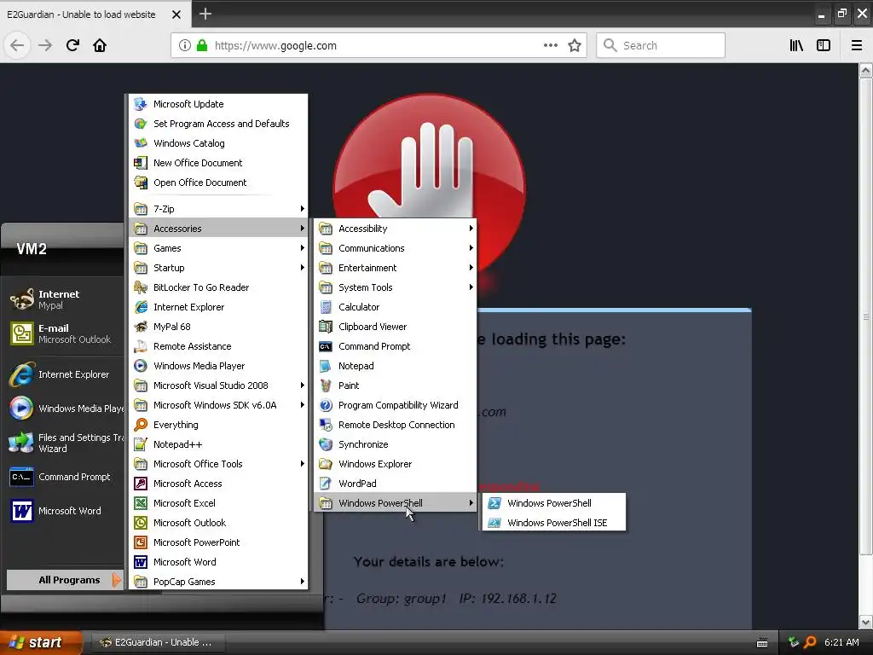Click the page scrollbar down arrow
Screen dimensions: 873x655
[865, 622]
